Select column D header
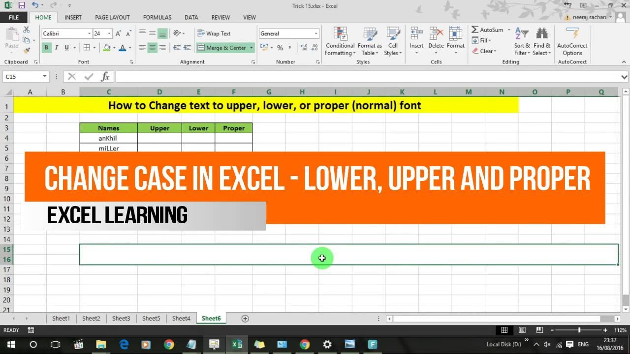Screen dimensions: 630x354 159,92
